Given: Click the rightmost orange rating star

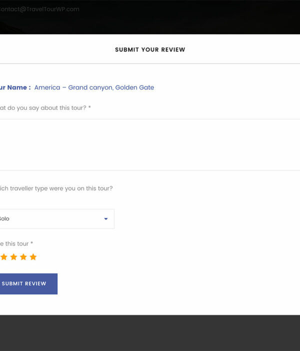Looking at the screenshot, I should [x=33, y=257].
